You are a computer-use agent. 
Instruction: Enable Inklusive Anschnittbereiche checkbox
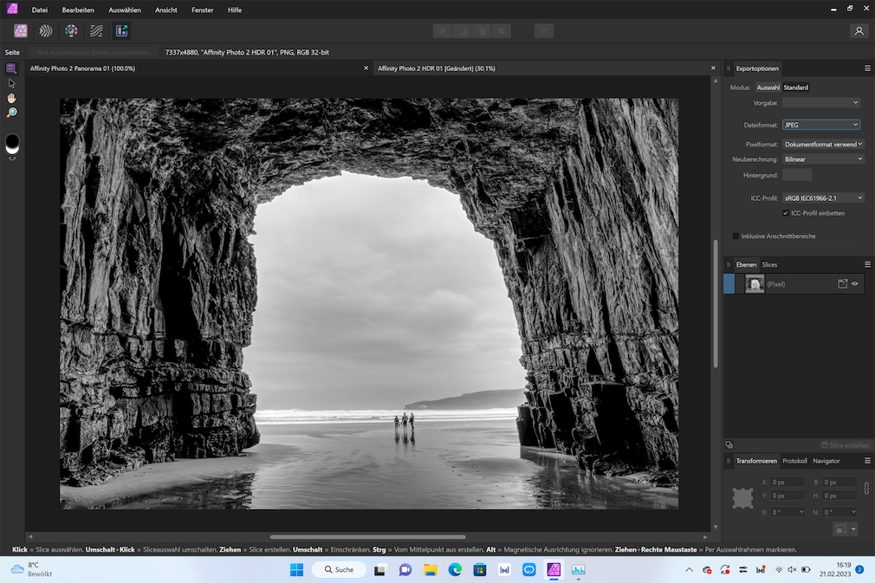pos(736,236)
